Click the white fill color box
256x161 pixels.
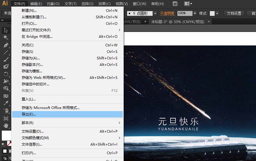pyautogui.click(x=6, y=135)
